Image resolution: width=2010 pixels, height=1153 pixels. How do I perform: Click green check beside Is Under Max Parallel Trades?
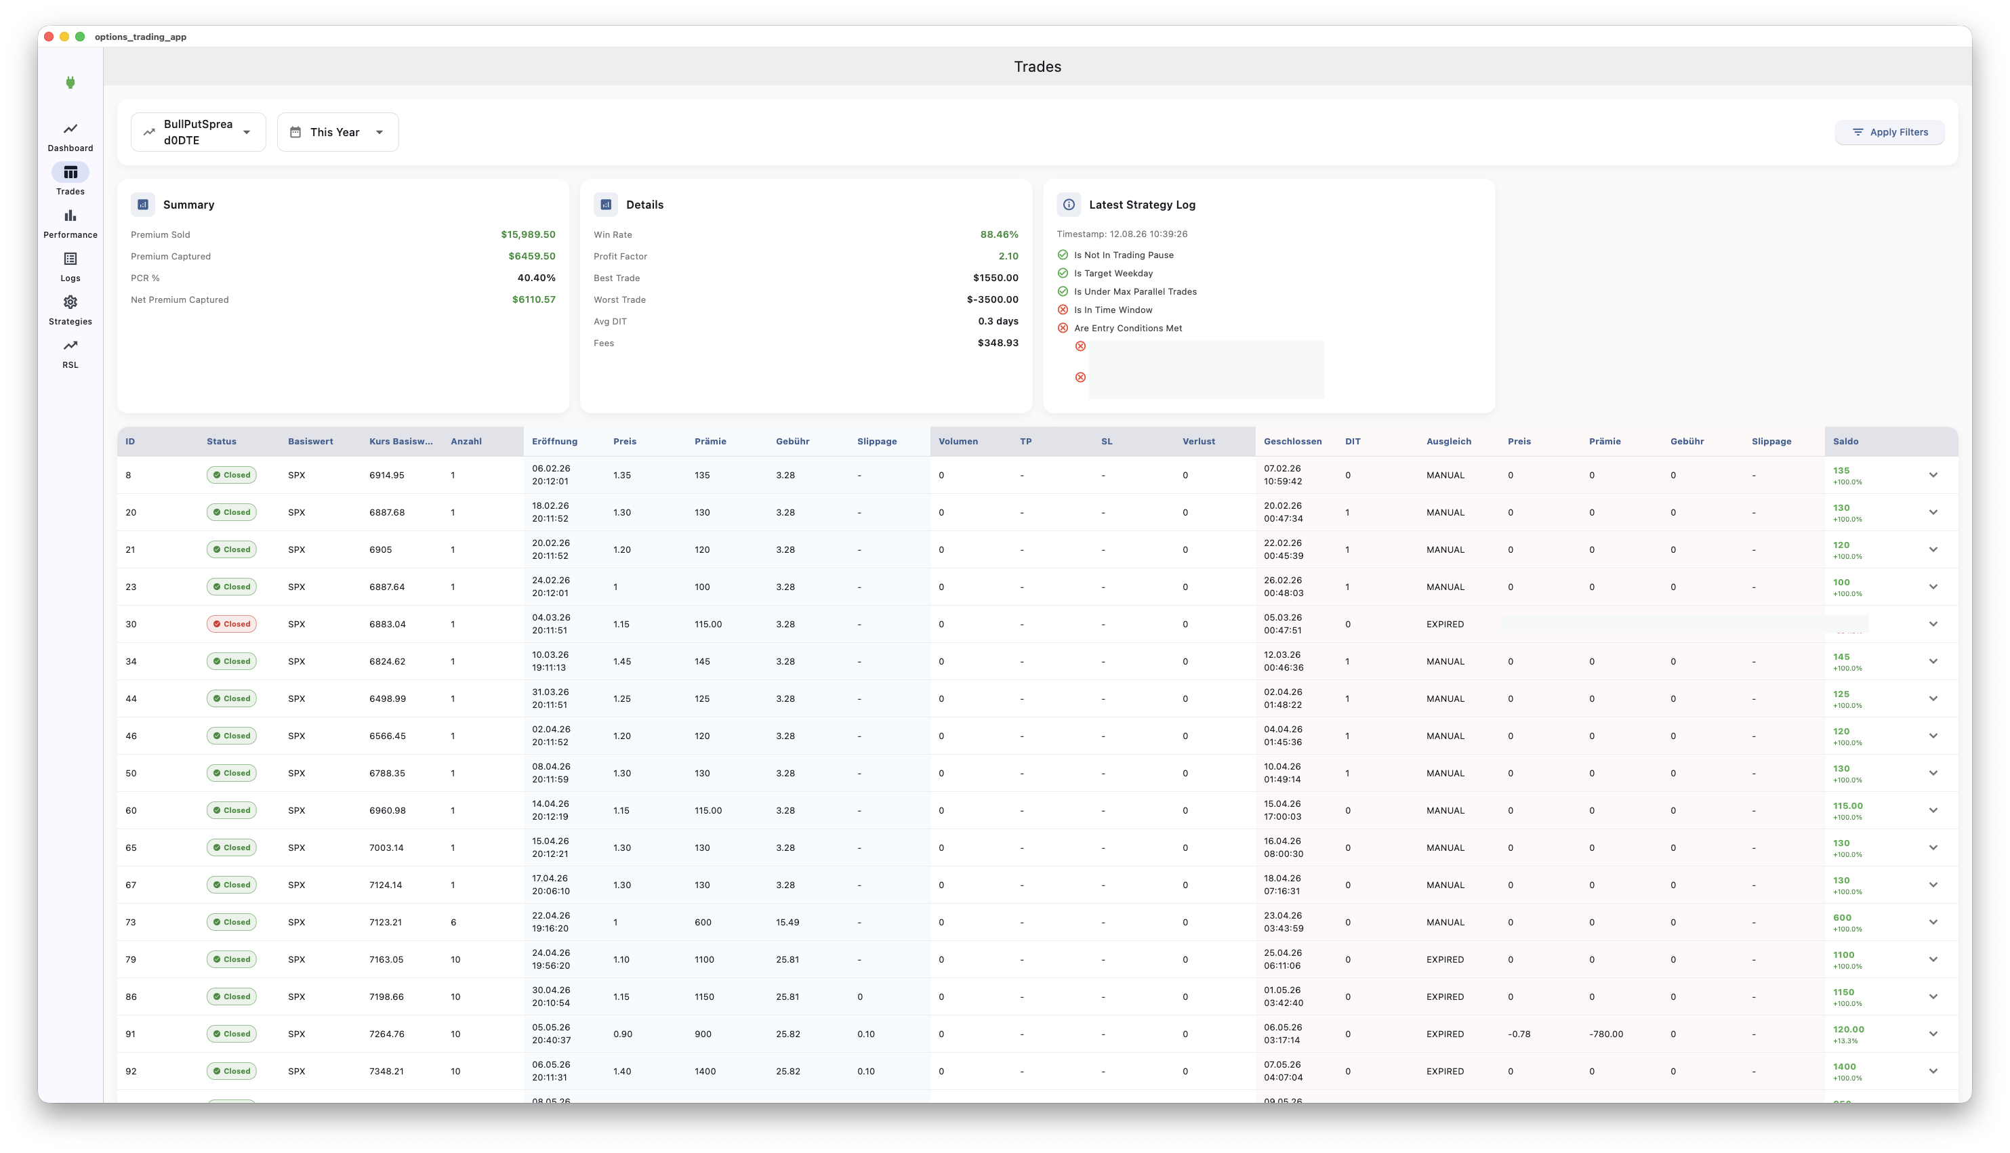click(1063, 291)
